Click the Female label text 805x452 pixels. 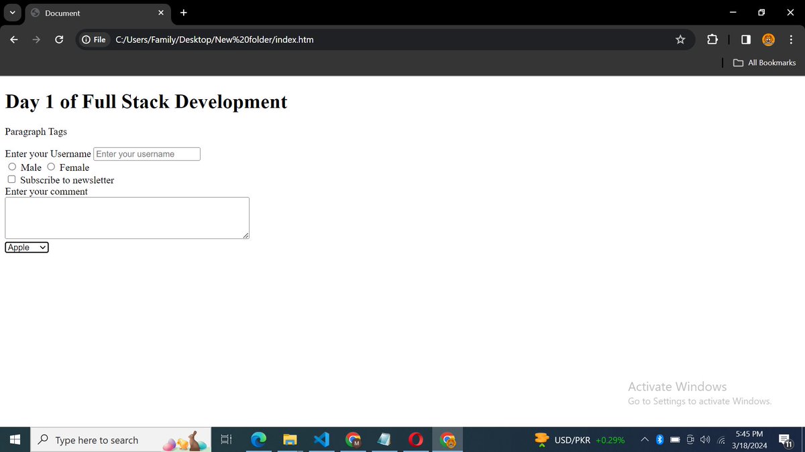pos(74,167)
